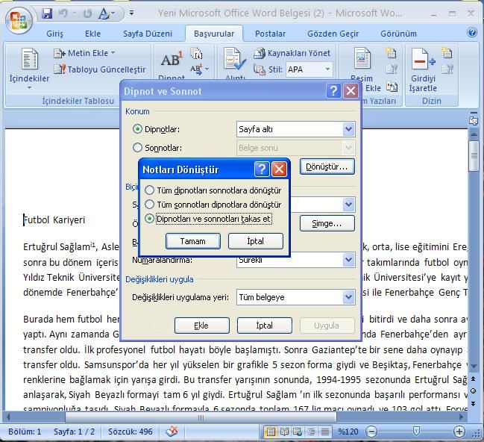Click the vertical scrollbar up arrow
Viewport: 484px width, 442px height.
coord(474,134)
